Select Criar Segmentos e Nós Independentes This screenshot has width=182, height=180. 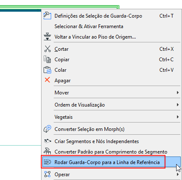111,141
